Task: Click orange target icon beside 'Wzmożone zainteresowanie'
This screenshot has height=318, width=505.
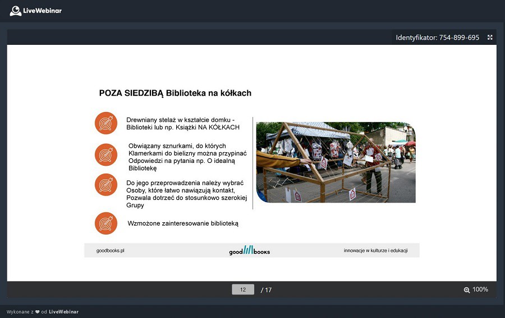Action: pos(106,223)
